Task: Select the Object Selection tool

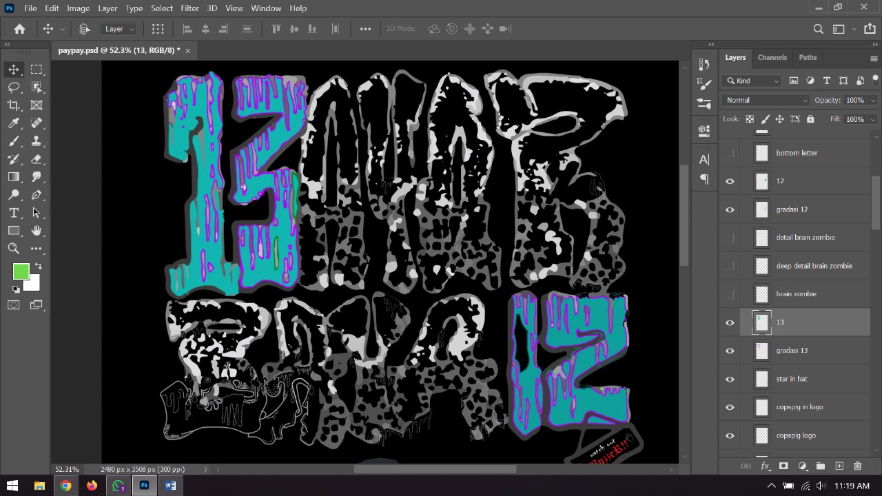Action: [x=37, y=87]
